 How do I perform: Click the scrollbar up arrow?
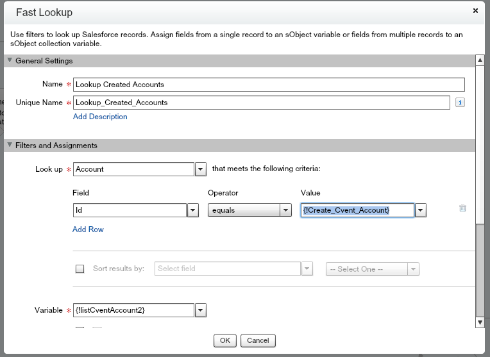(479, 60)
